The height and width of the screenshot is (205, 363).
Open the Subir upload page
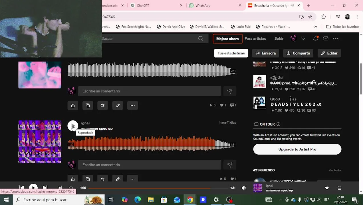(x=279, y=38)
